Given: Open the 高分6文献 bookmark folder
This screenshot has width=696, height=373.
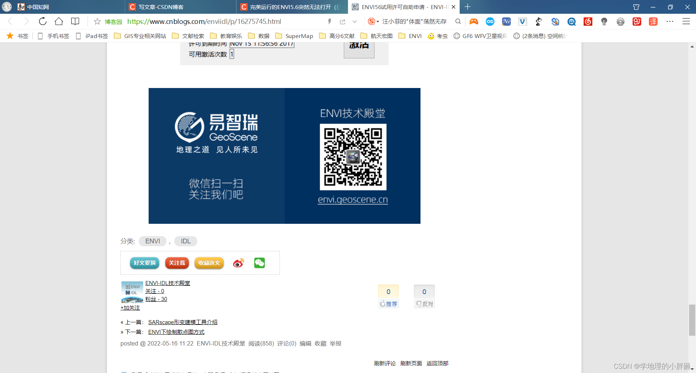Looking at the screenshot, I should pyautogui.click(x=337, y=36).
